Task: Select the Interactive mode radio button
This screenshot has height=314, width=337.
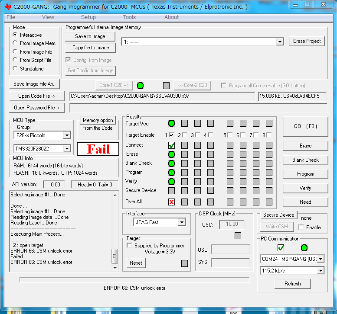Action: pos(15,35)
